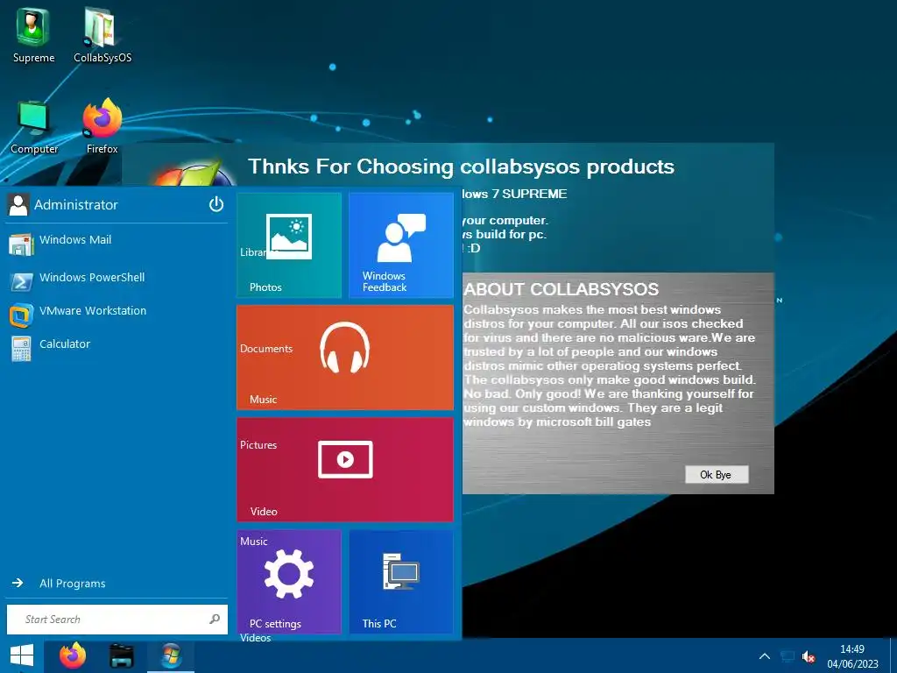Open Windows Mail from start menu

coord(117,242)
